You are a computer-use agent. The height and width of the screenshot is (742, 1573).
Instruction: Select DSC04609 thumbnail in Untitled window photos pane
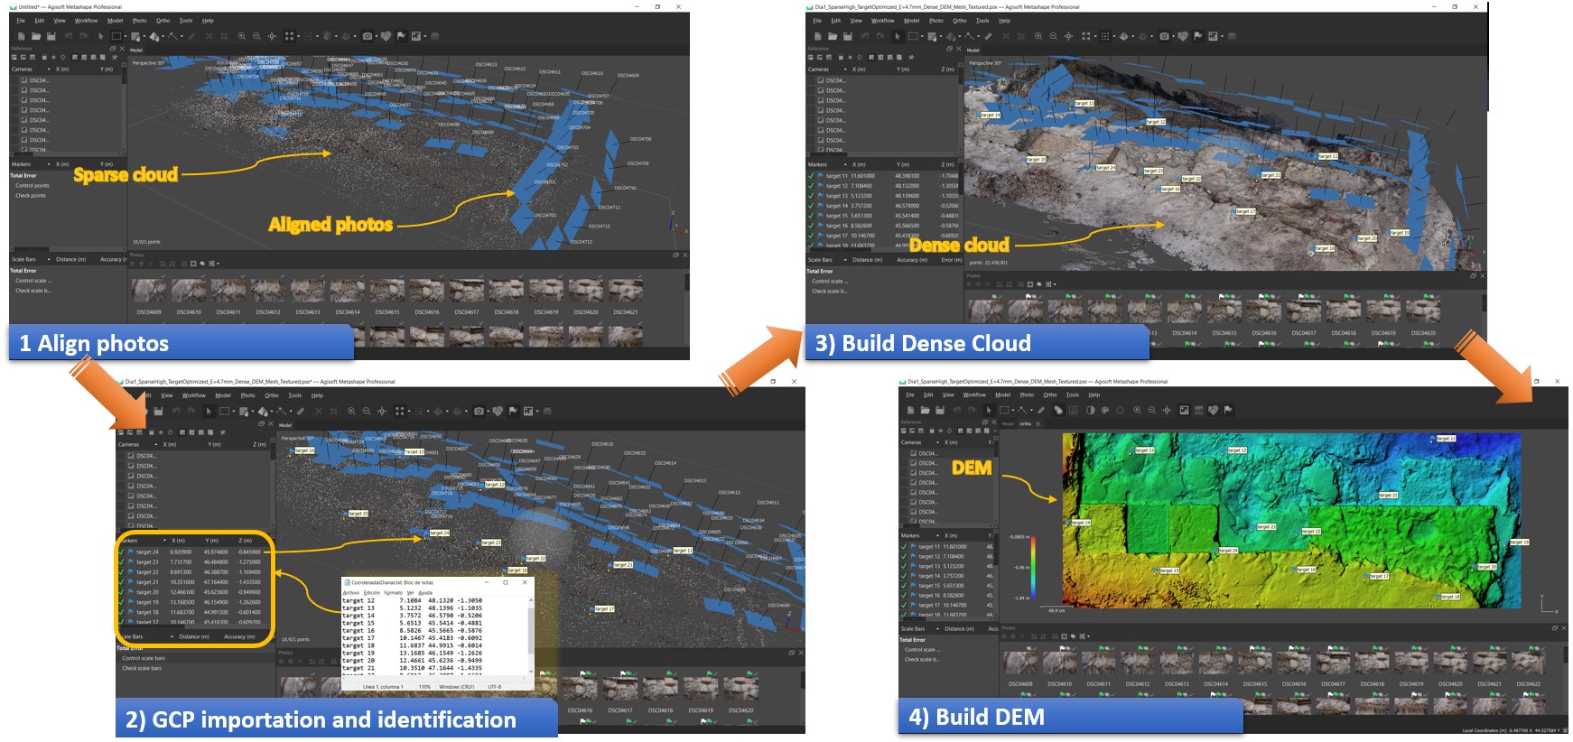point(149,291)
